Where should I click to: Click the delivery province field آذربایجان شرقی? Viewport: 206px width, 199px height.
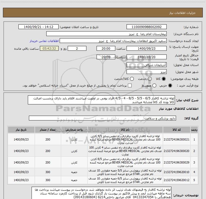(147, 65)
